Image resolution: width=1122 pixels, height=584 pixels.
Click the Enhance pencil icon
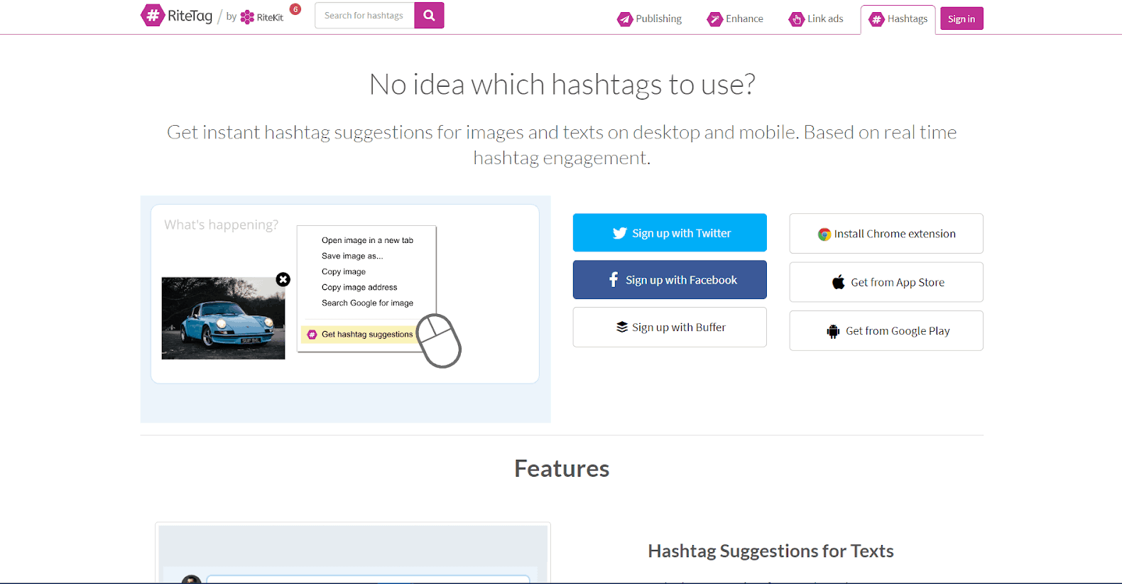pyautogui.click(x=714, y=19)
